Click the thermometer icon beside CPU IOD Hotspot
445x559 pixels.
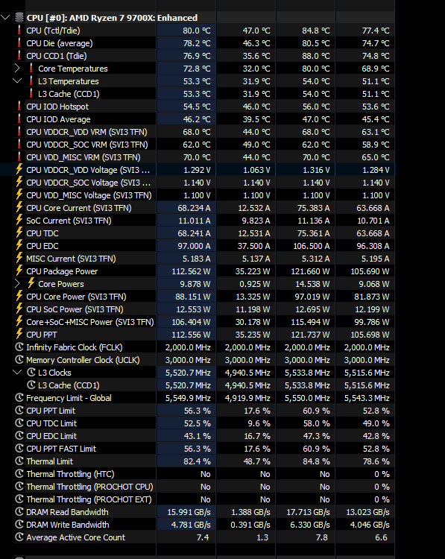(x=19, y=107)
